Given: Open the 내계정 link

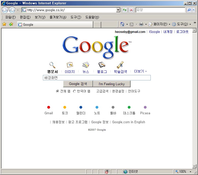Looking at the screenshot, I should tap(168, 32).
